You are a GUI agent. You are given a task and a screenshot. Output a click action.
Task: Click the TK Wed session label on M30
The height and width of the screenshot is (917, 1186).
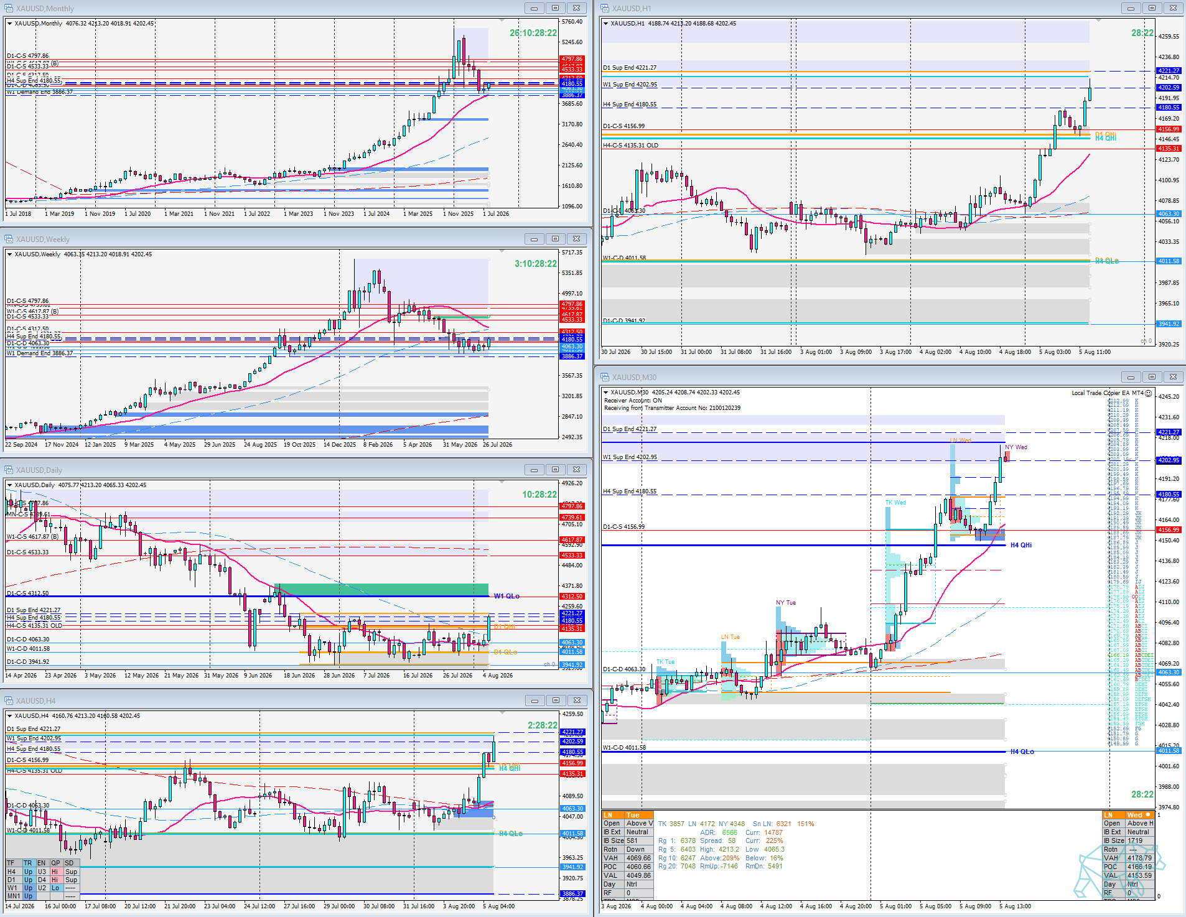tap(895, 503)
